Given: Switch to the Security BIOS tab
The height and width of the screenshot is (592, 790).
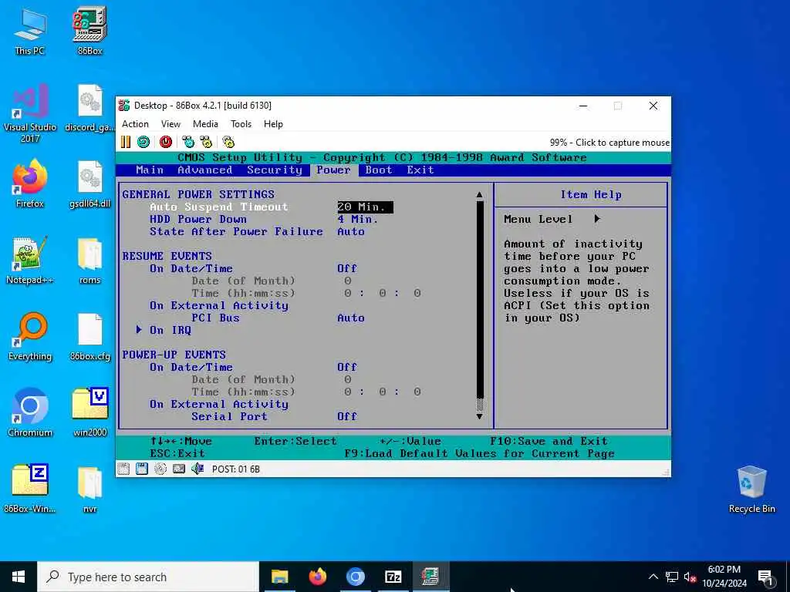Looking at the screenshot, I should pos(275,170).
